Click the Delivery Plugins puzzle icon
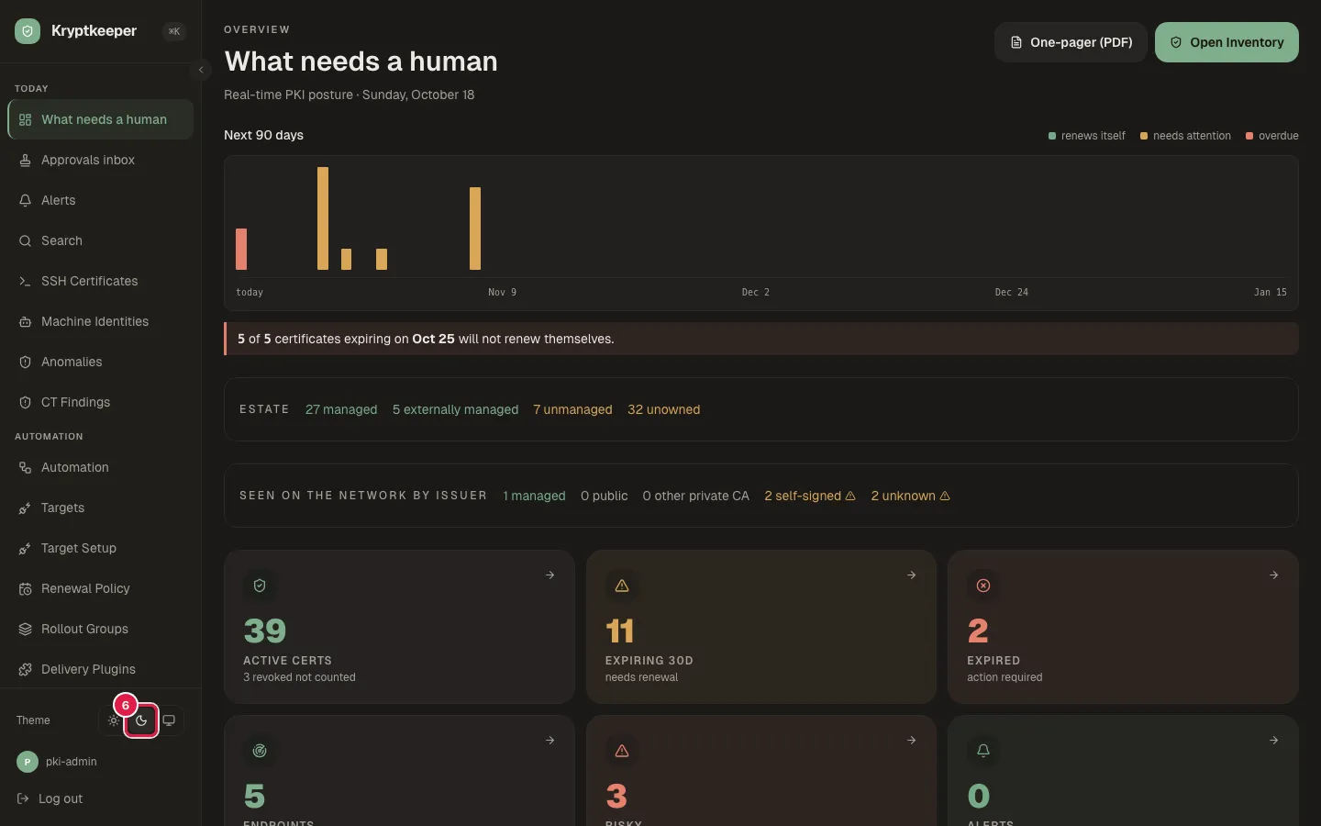1321x826 pixels. pyautogui.click(x=25, y=669)
